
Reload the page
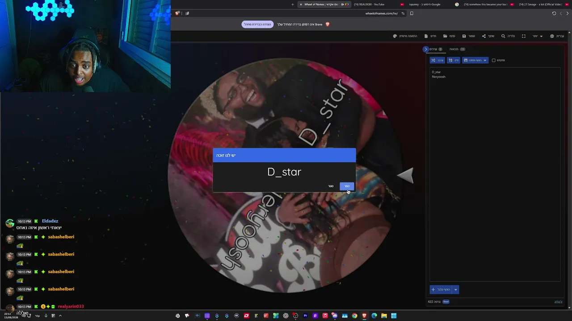point(554,13)
